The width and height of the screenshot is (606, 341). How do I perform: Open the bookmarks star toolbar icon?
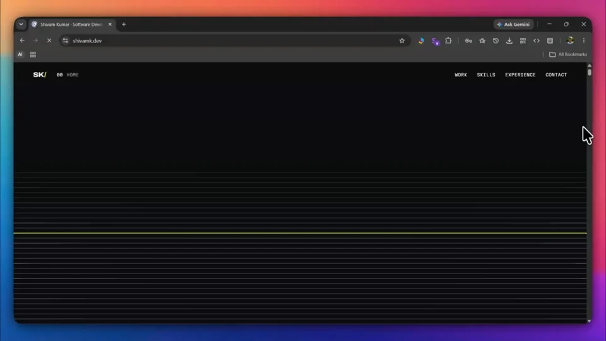click(x=482, y=40)
